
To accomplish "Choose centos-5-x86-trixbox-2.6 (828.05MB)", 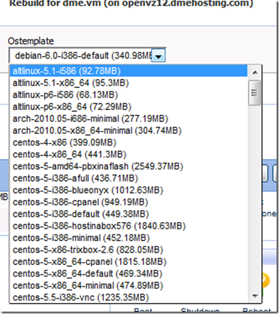I will coord(128,250).
